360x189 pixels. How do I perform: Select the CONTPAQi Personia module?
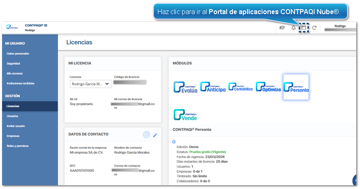click(x=296, y=87)
